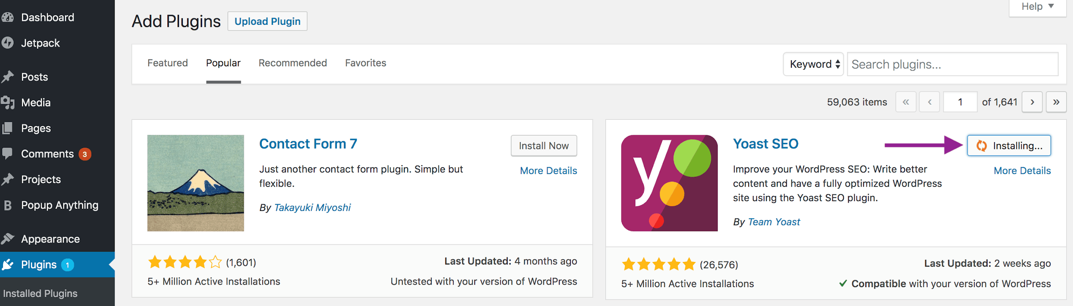Click 'Last Updated: 4 months ago' text

511,261
